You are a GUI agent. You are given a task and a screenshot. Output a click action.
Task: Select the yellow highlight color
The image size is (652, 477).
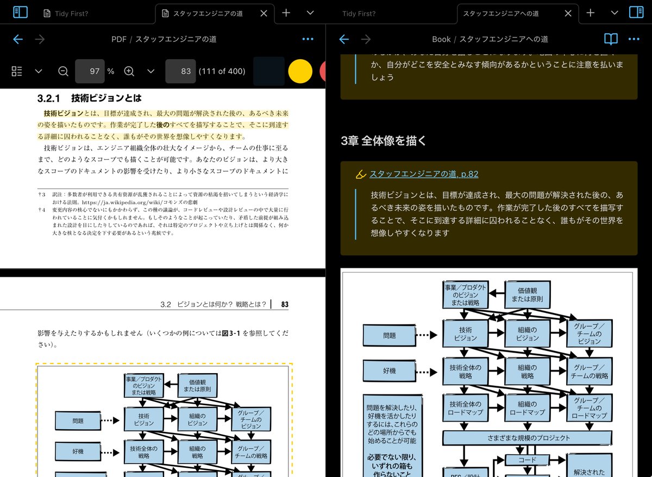[x=300, y=71]
